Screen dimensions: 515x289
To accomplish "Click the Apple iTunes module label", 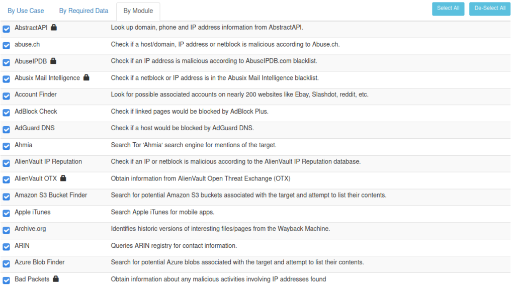I will 33,212.
